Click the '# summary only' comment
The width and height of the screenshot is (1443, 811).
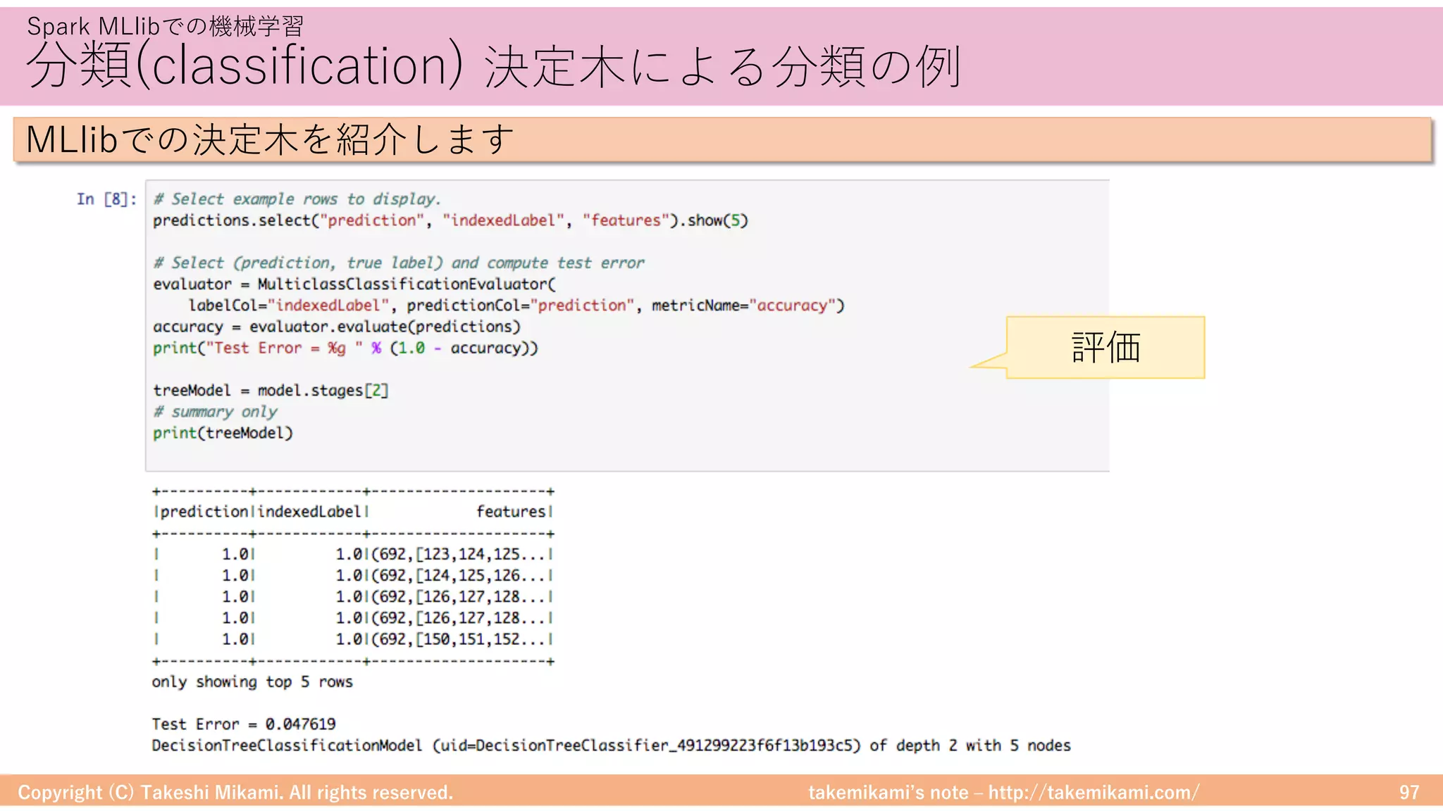click(x=215, y=411)
